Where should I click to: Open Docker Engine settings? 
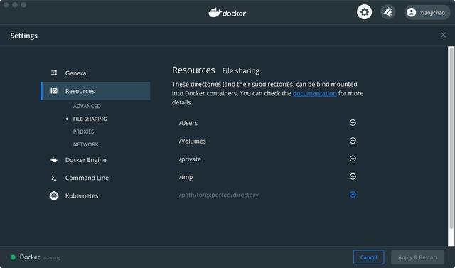click(x=85, y=160)
